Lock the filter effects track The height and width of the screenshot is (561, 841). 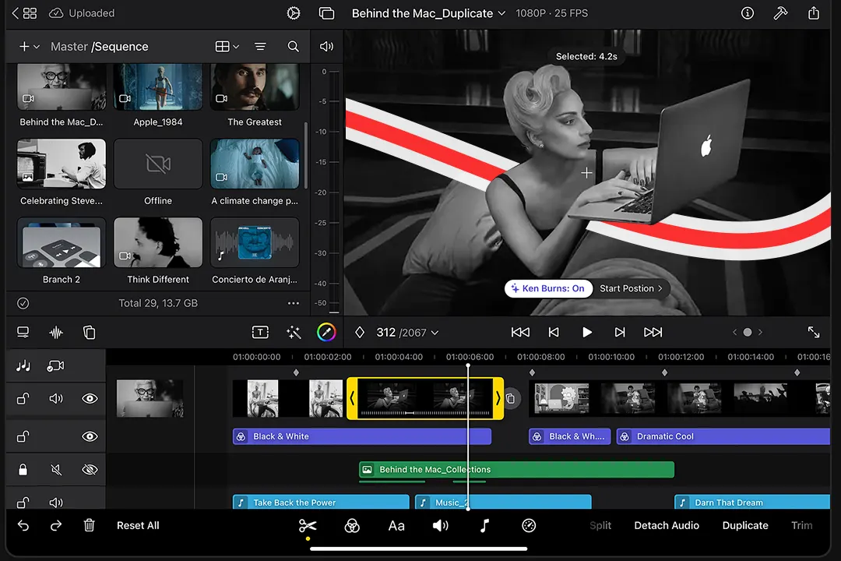tap(23, 436)
